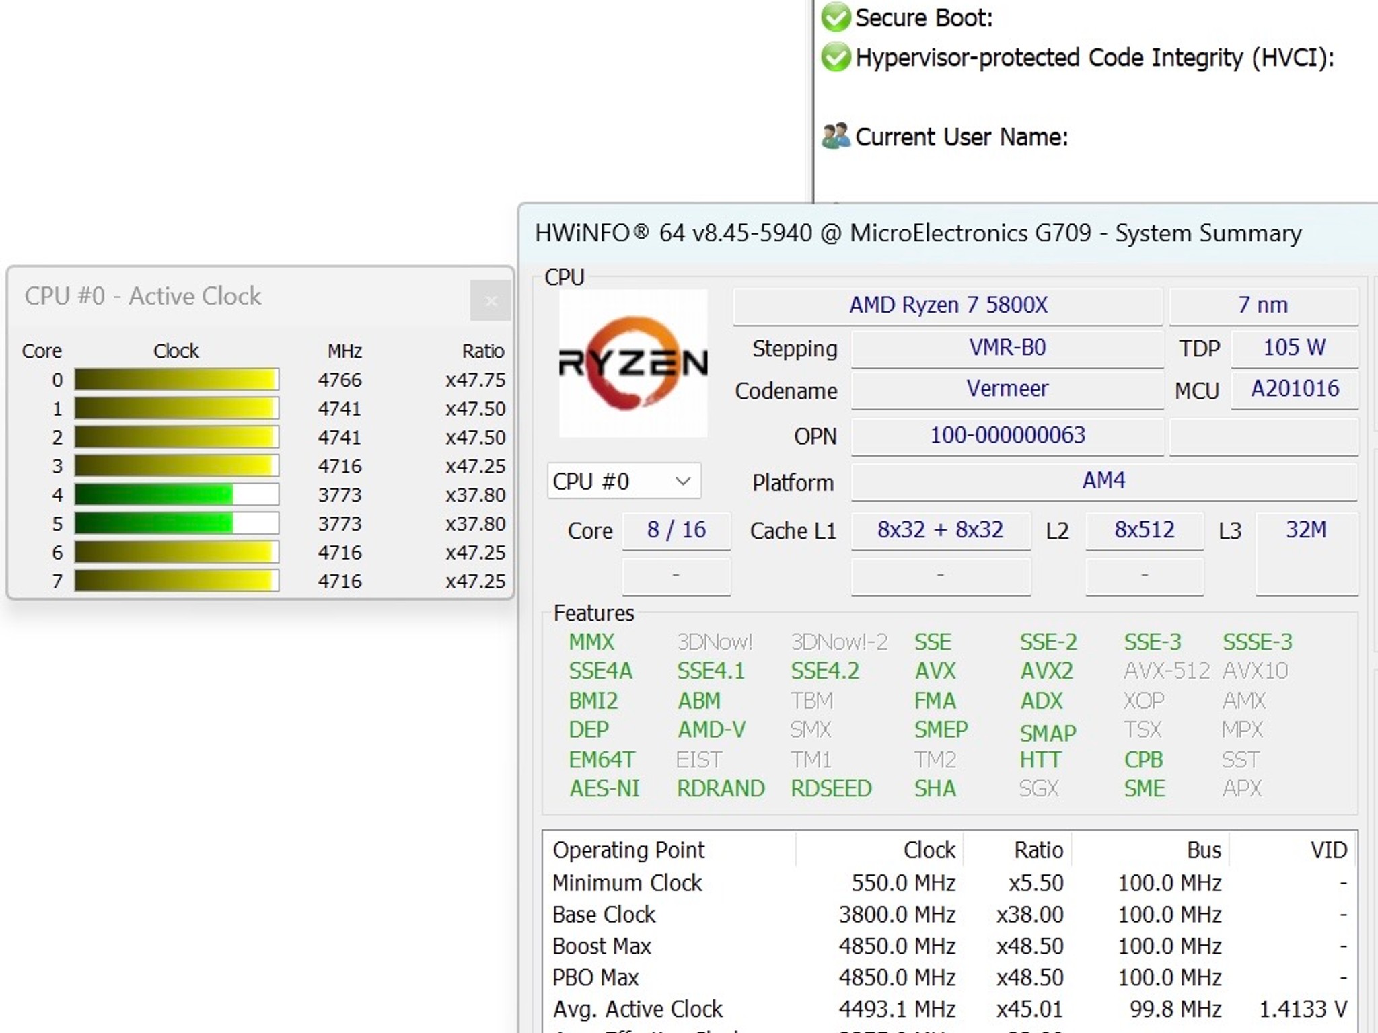Click the Ryzen logo image
Screen dimensions: 1378x1033
point(633,363)
